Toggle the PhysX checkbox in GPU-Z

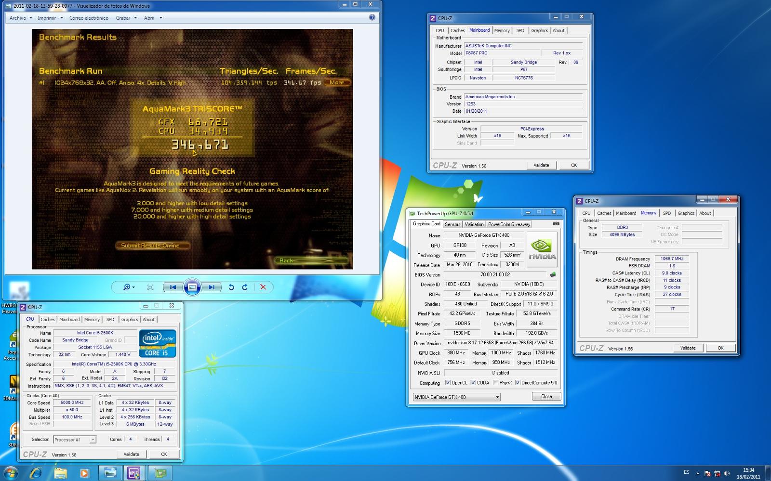(x=495, y=383)
